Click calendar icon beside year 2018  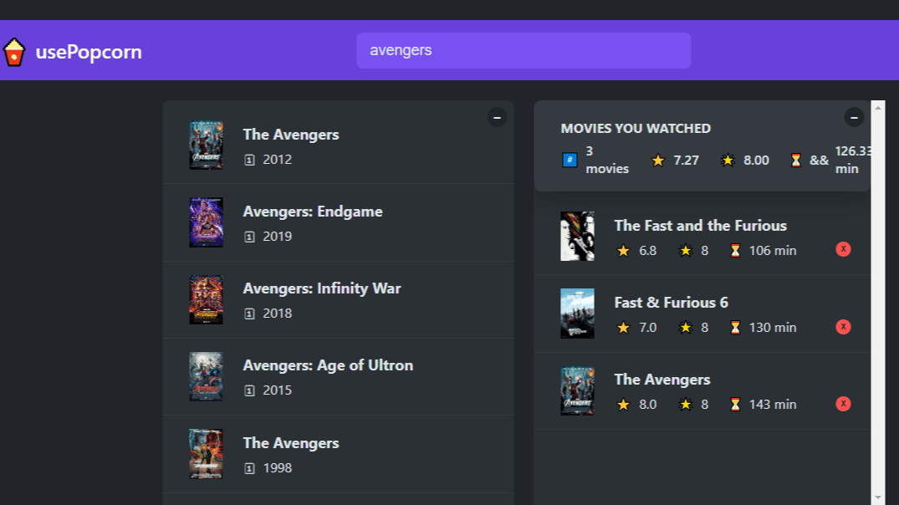249,314
